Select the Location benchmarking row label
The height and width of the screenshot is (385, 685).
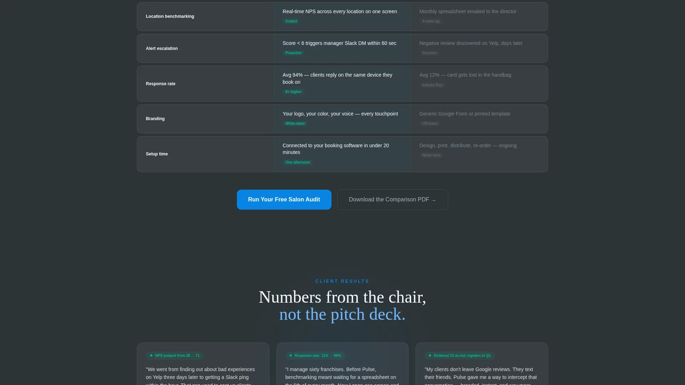(x=170, y=16)
